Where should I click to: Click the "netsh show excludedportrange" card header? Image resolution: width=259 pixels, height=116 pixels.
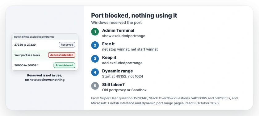pyautogui.click(x=45, y=37)
